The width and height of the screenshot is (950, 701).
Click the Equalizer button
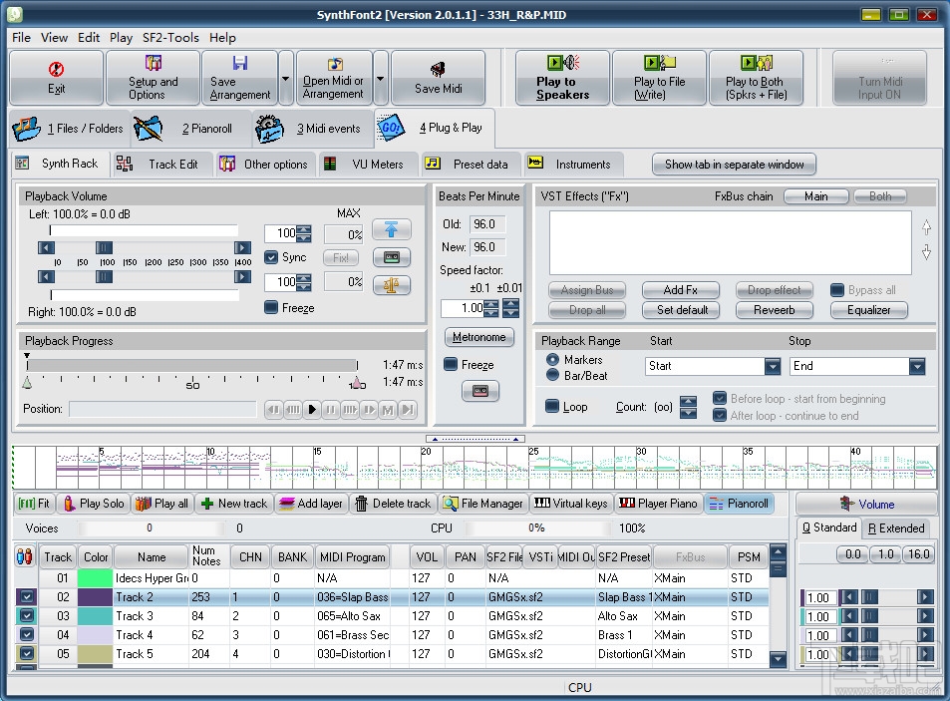[868, 310]
